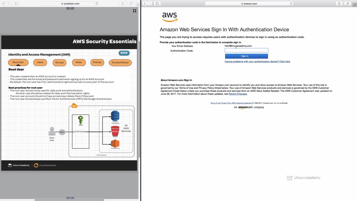
Task: Go back in the Lucidchart Safari window
Action: click(4, 4)
